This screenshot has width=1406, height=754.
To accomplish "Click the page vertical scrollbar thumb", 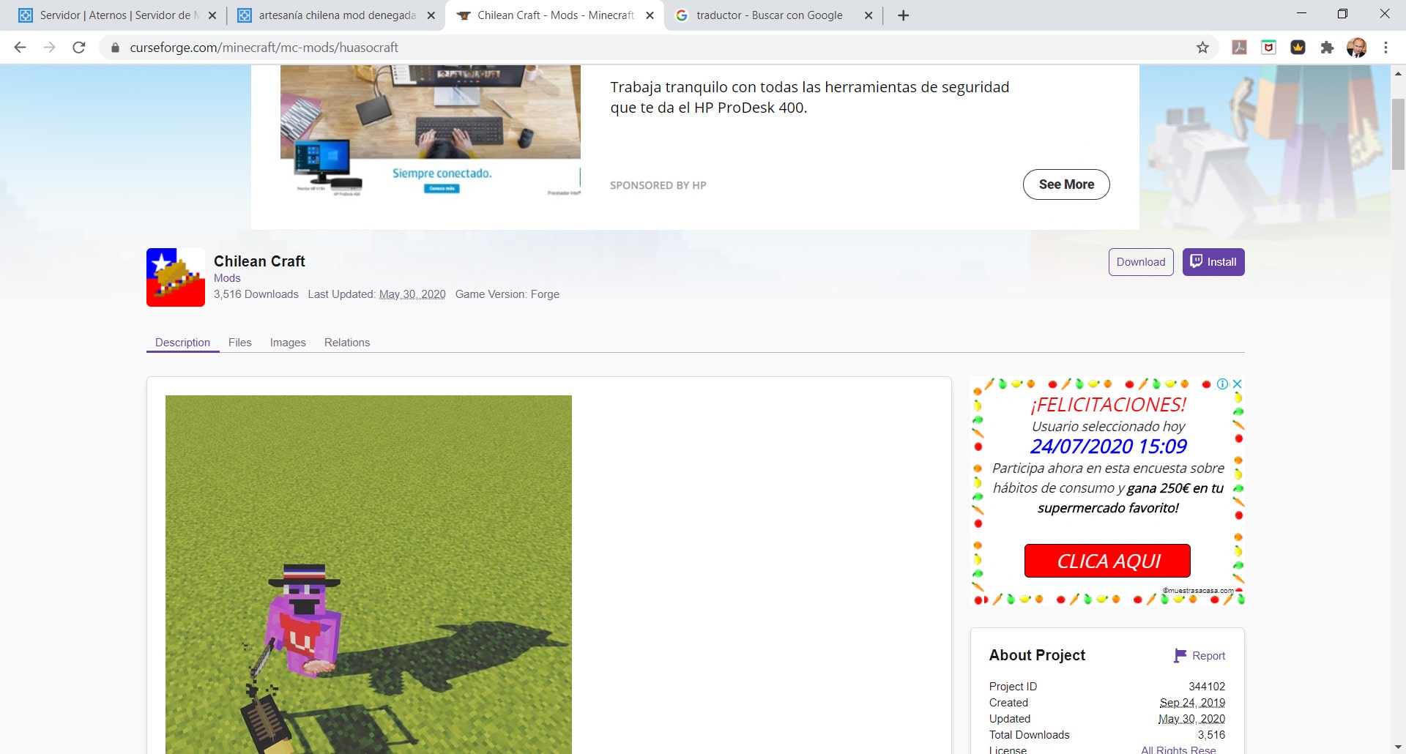I will tap(1398, 133).
